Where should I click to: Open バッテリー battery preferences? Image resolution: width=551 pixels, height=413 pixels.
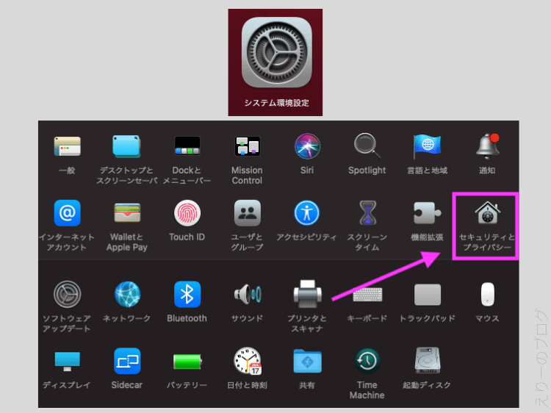[x=187, y=362]
